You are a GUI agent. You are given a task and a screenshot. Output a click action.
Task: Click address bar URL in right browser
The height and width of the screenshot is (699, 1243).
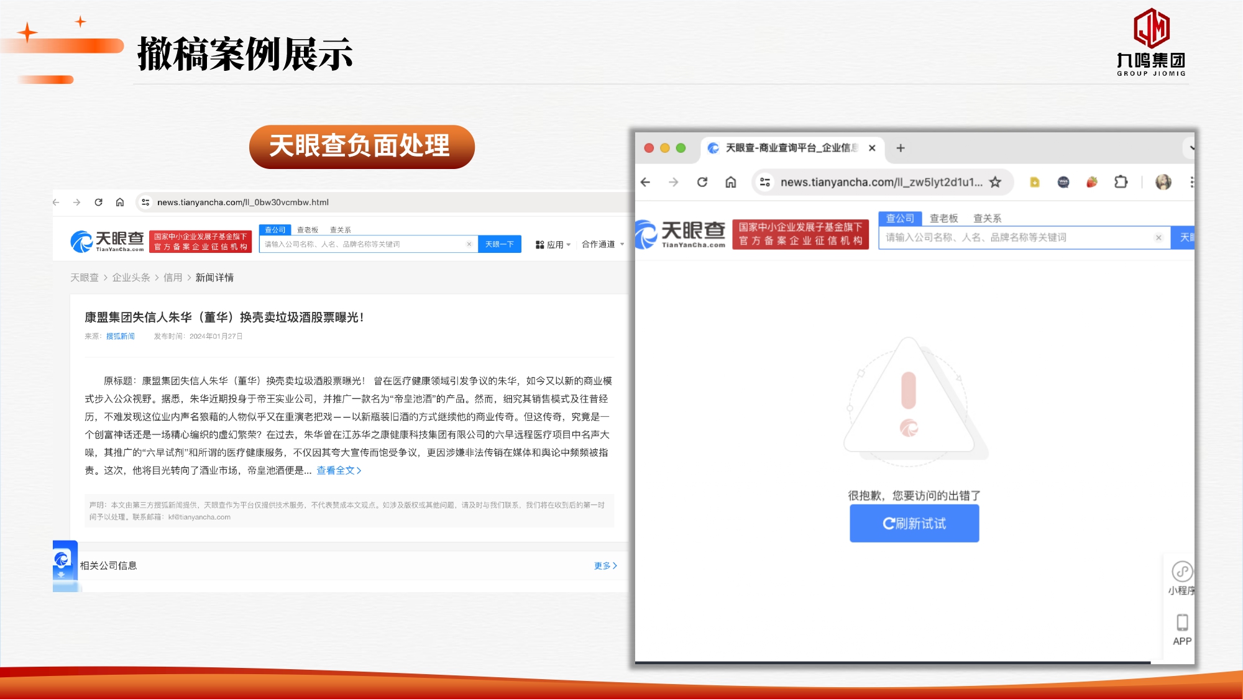point(882,182)
